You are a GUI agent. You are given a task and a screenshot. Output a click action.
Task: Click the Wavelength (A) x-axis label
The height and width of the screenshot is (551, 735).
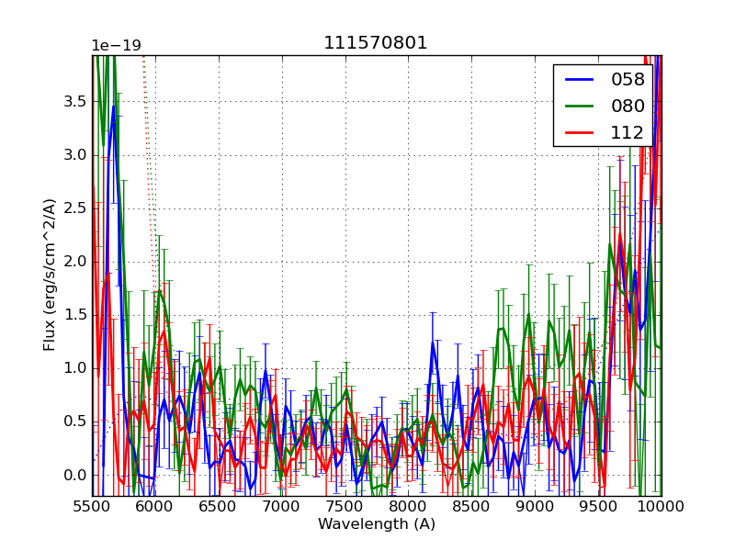coord(377,524)
